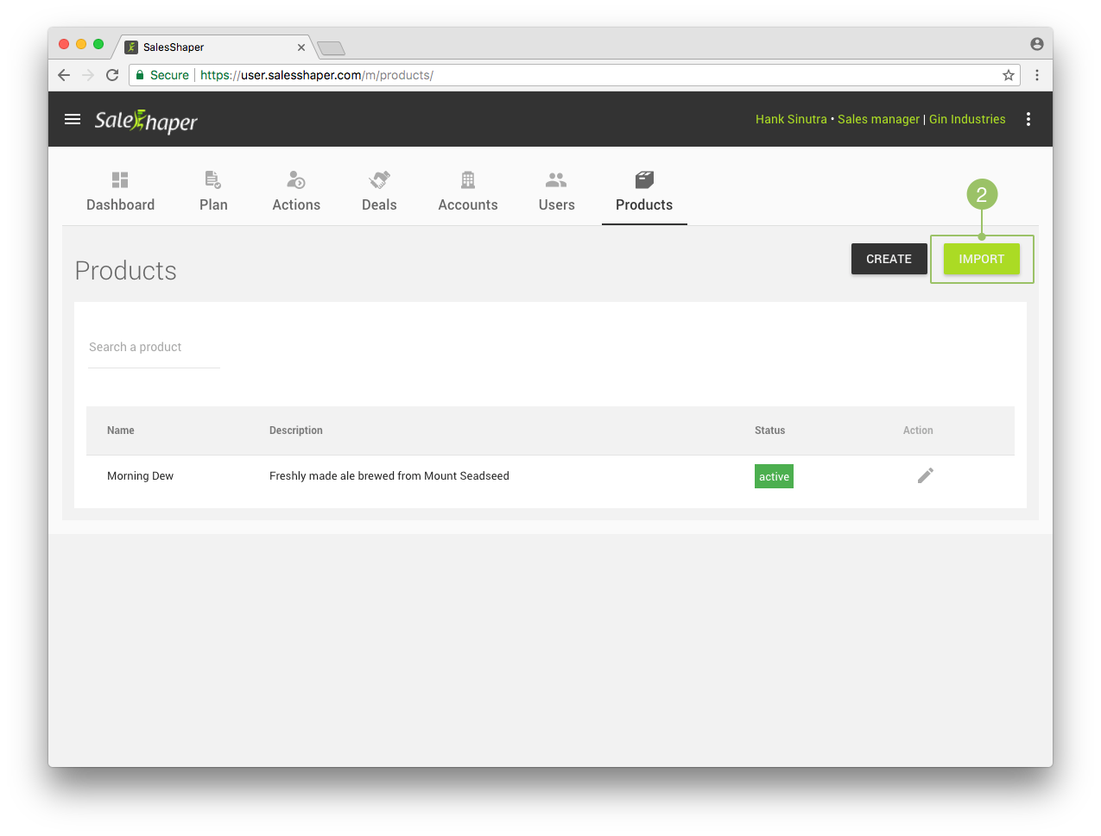Open the header three-dot options menu
Screen dimensions: 1101x836
point(1028,119)
